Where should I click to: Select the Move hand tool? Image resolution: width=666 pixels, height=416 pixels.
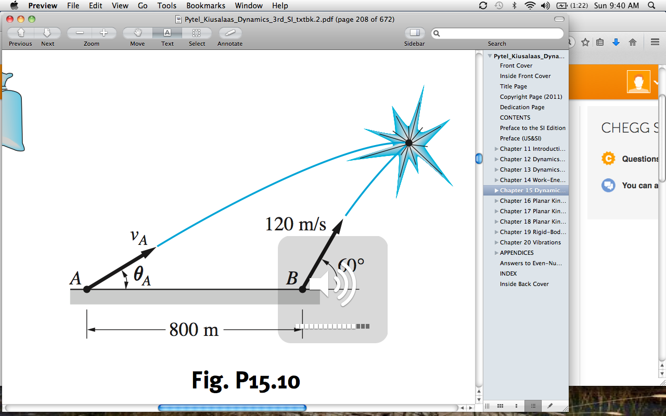pyautogui.click(x=137, y=33)
